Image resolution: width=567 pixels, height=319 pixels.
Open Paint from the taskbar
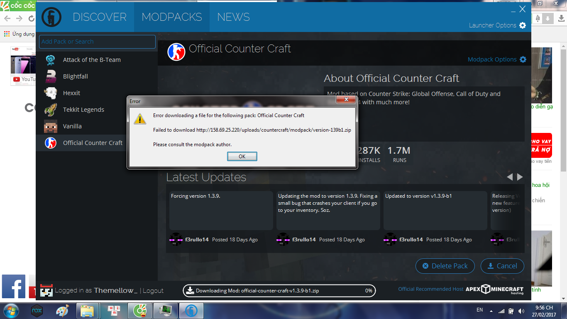pos(62,311)
